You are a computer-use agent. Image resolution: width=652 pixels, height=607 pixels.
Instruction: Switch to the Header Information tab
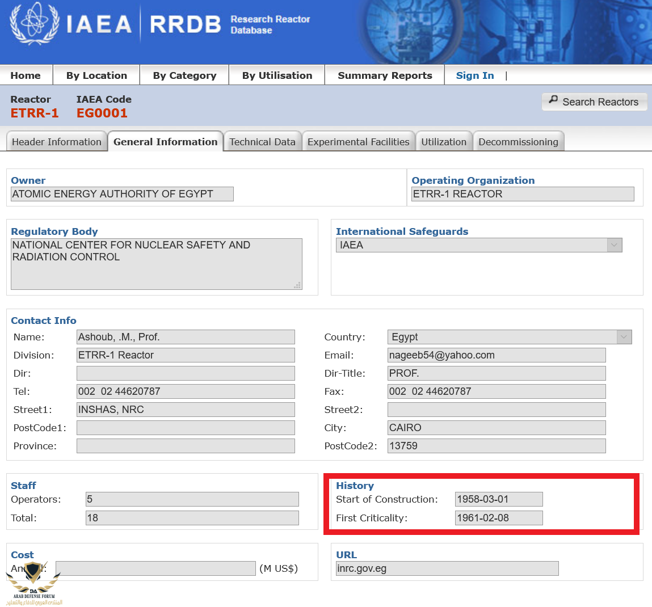(57, 142)
